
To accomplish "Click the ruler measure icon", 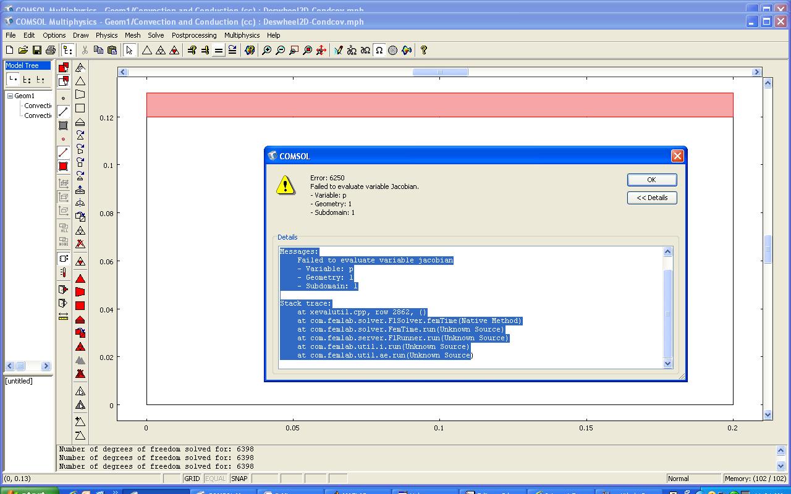I will click(x=63, y=317).
